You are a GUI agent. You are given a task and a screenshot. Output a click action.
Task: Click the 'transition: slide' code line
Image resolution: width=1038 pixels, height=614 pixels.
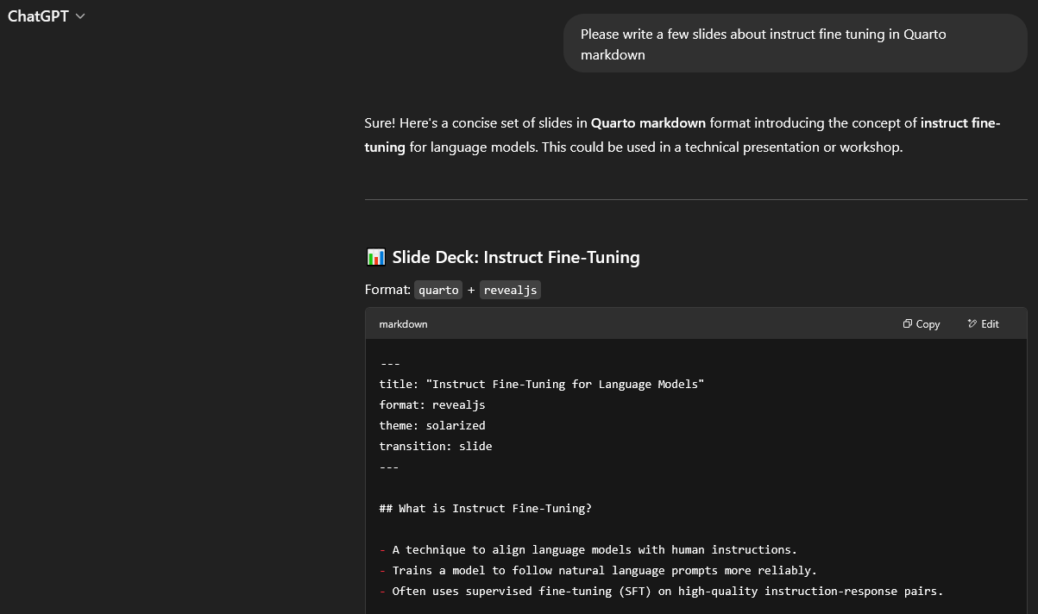click(435, 446)
